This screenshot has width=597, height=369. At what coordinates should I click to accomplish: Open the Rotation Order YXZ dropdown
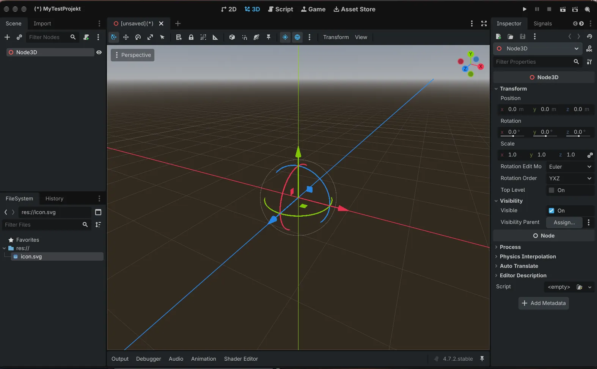pos(570,178)
